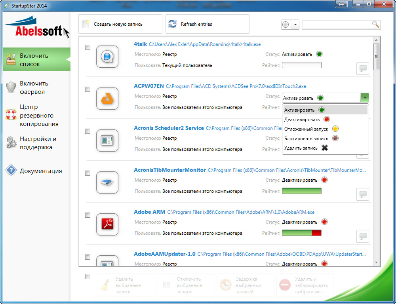Click the Adobe ARM red PDF icon
This screenshot has width=396, height=304.
(107, 224)
